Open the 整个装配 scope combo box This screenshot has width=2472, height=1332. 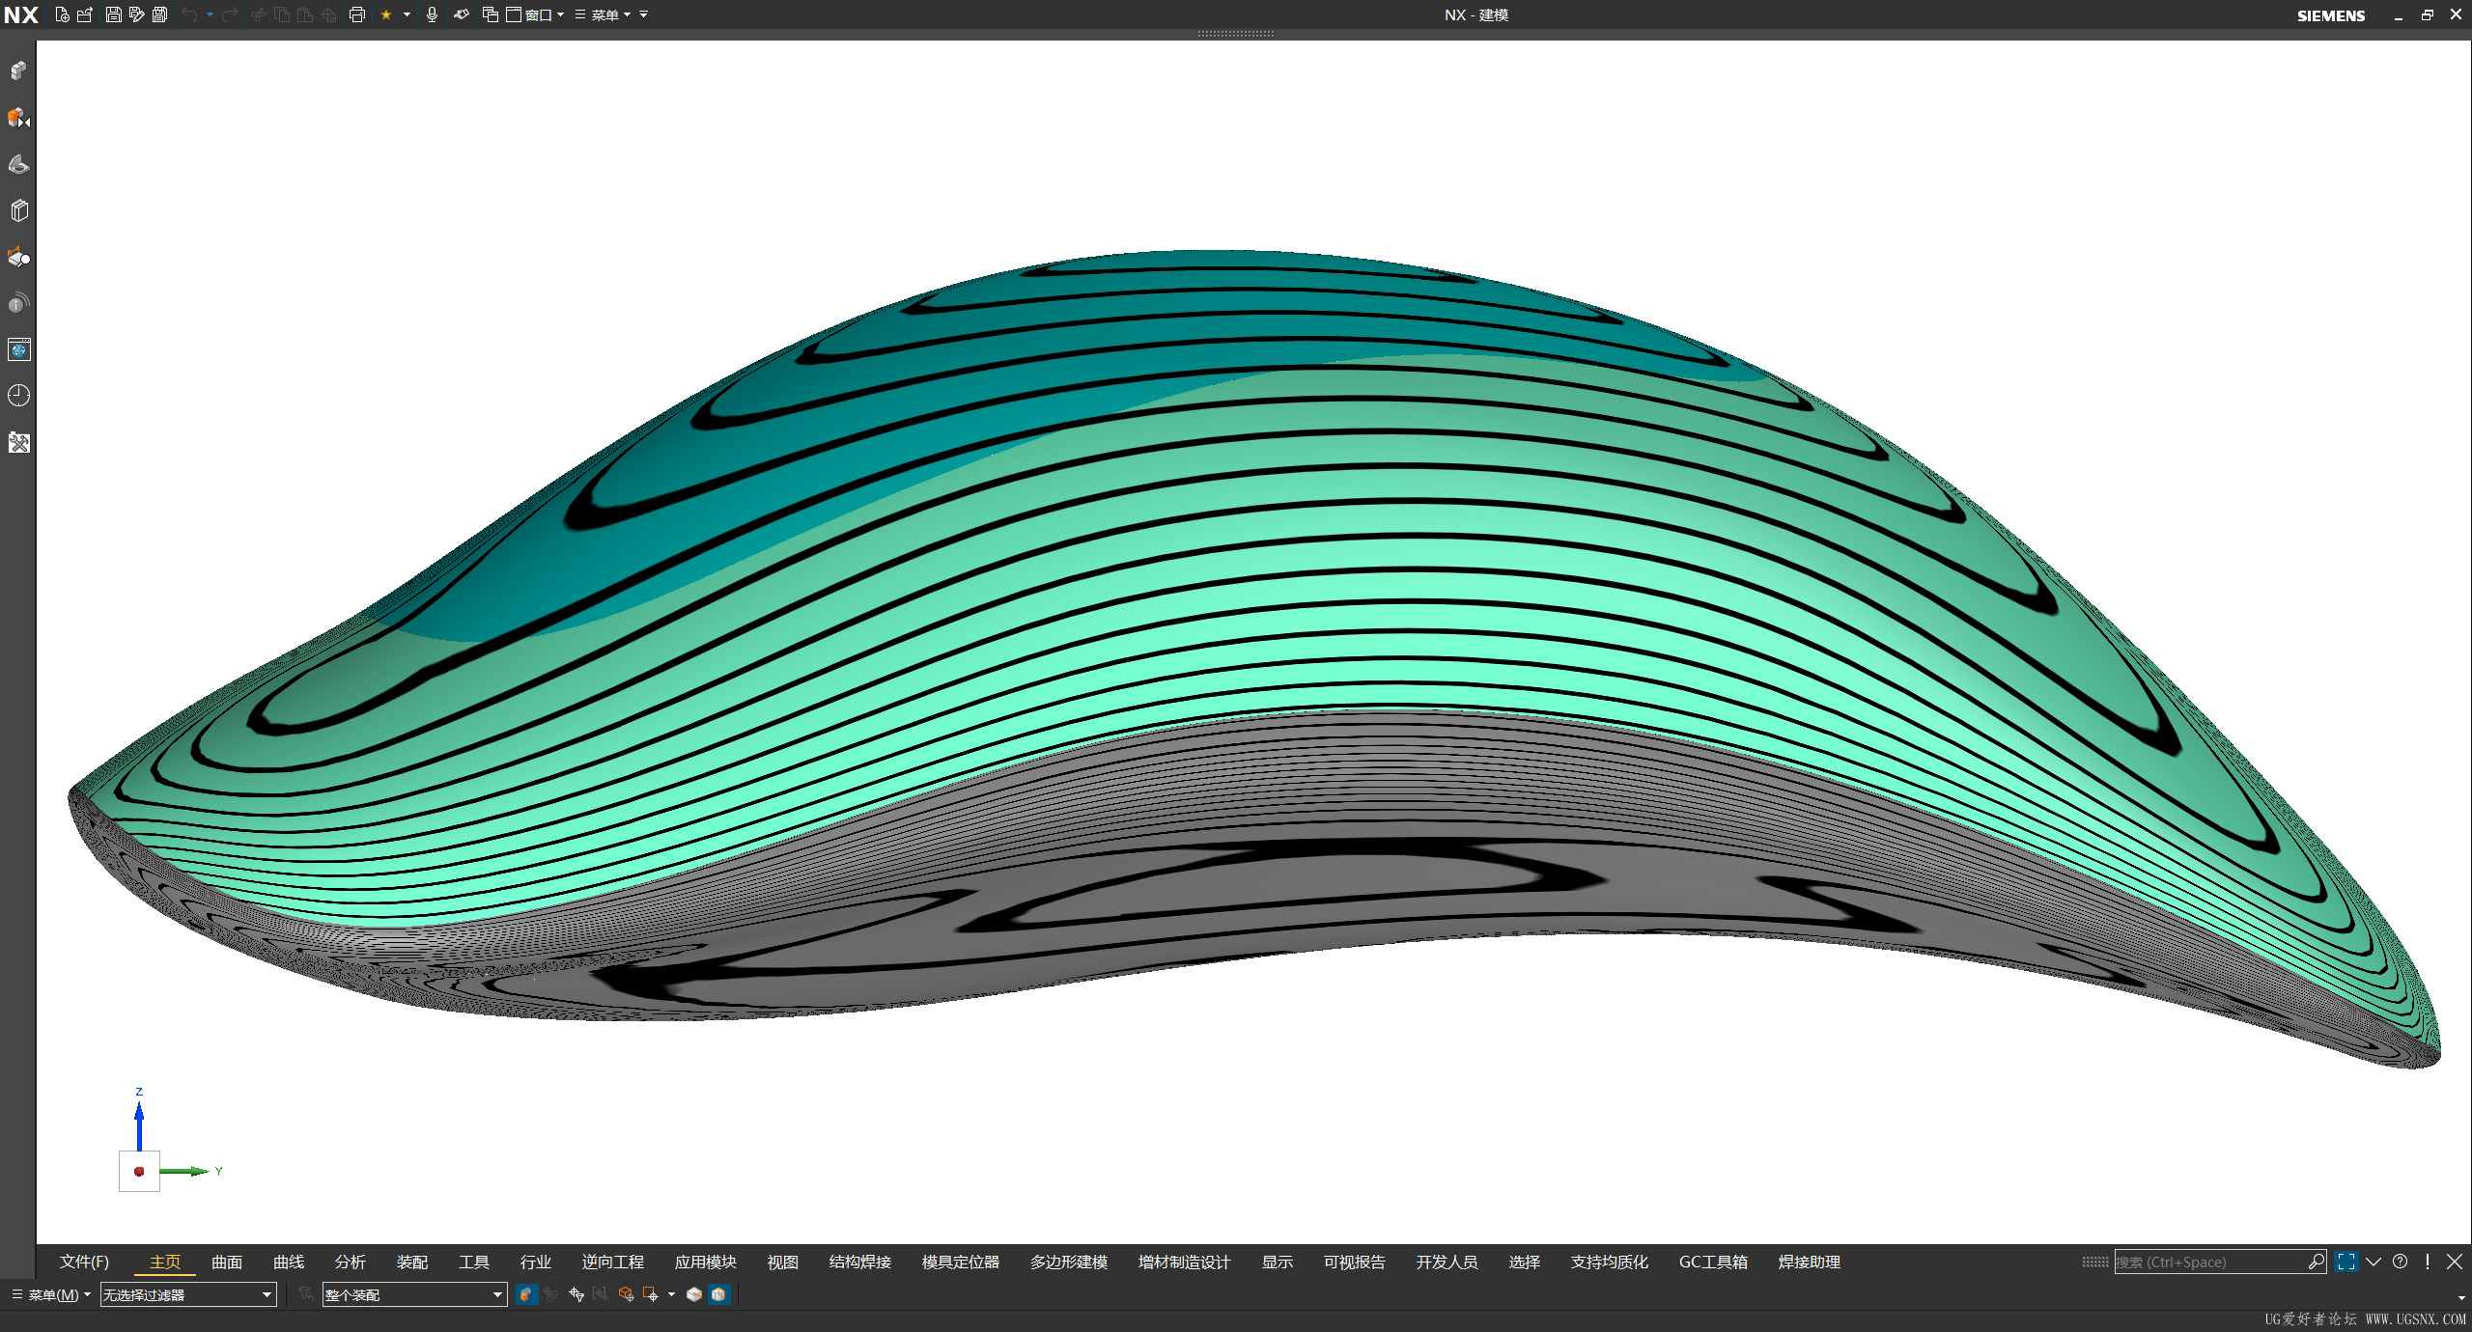tap(414, 1294)
